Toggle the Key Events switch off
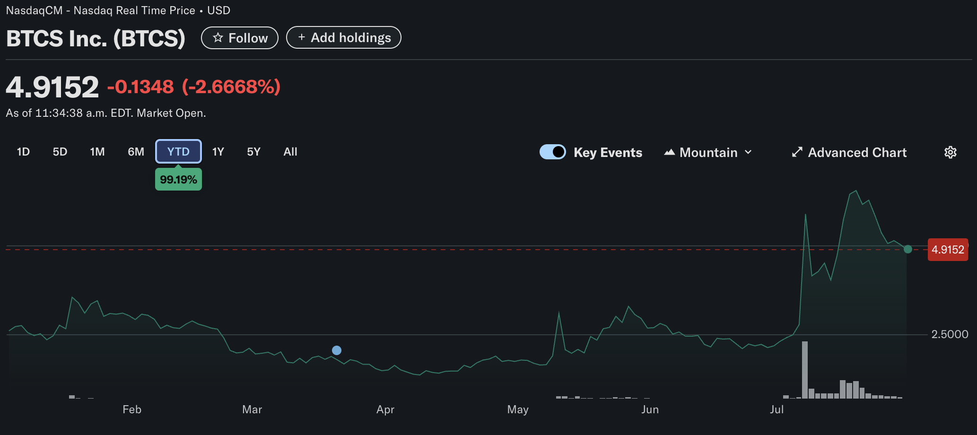The height and width of the screenshot is (435, 977). point(552,152)
